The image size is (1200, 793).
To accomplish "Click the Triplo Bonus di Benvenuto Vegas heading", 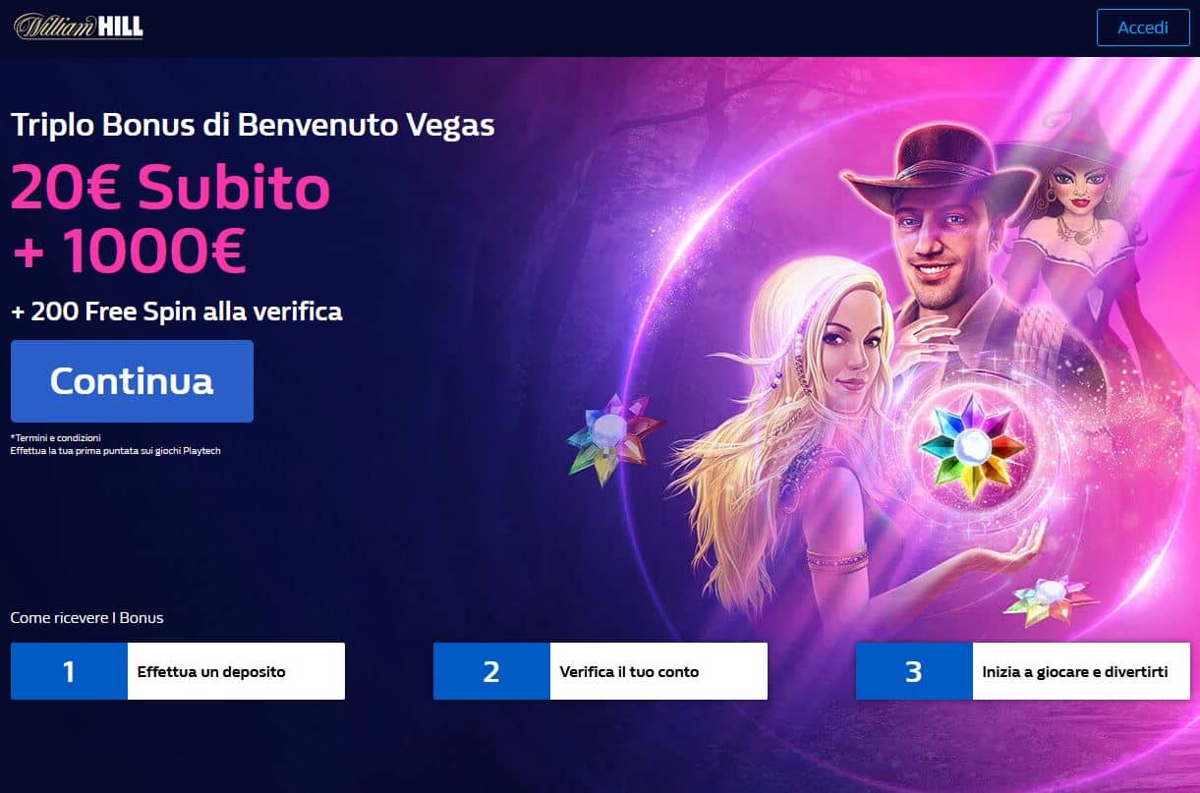I will (253, 125).
